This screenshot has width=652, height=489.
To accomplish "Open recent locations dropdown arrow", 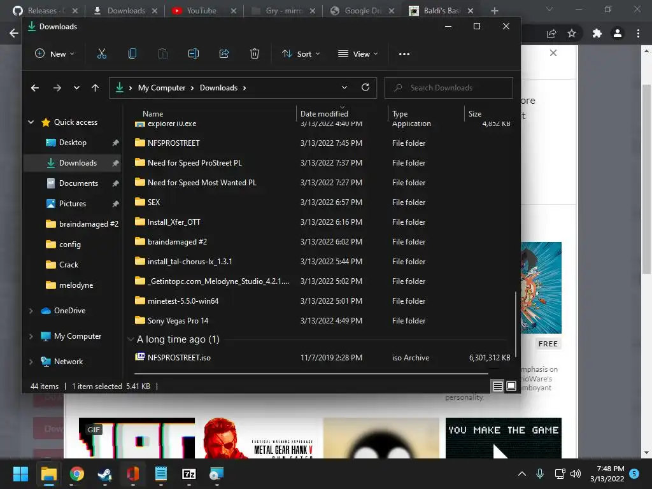I will (76, 88).
